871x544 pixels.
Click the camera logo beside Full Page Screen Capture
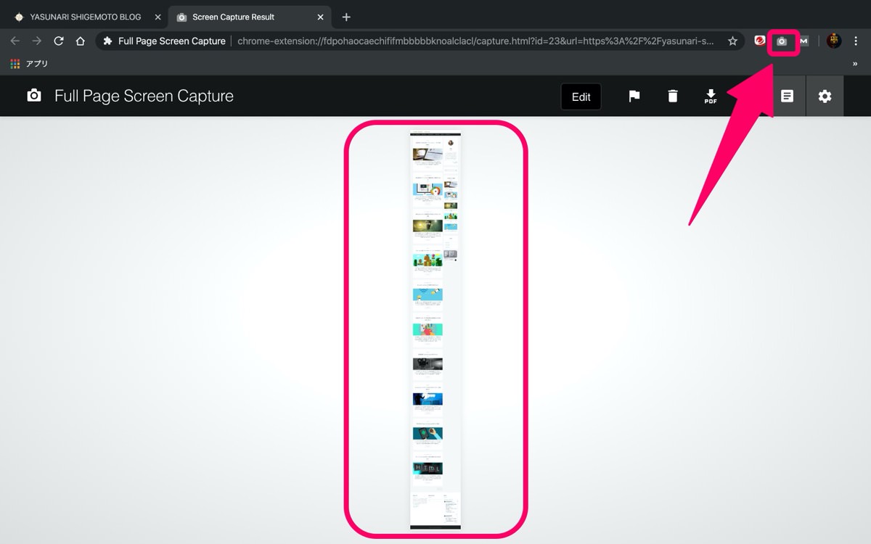[34, 96]
